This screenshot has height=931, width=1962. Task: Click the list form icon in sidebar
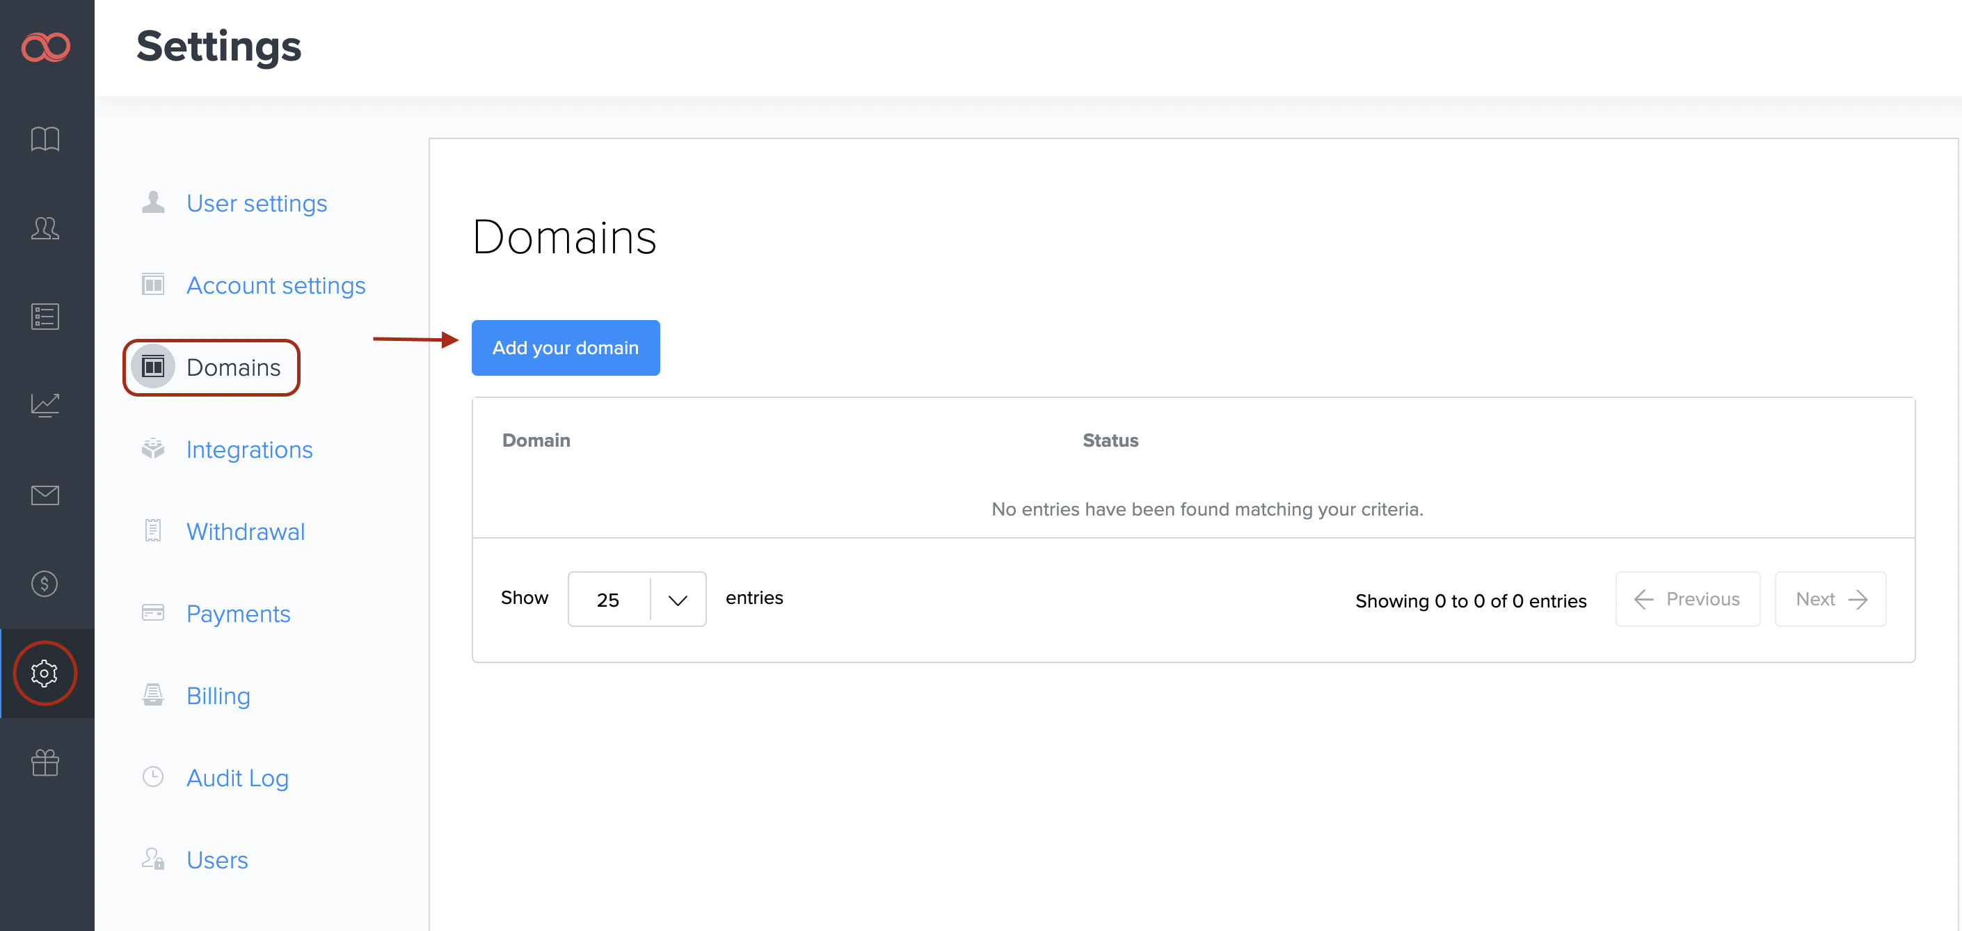45,316
